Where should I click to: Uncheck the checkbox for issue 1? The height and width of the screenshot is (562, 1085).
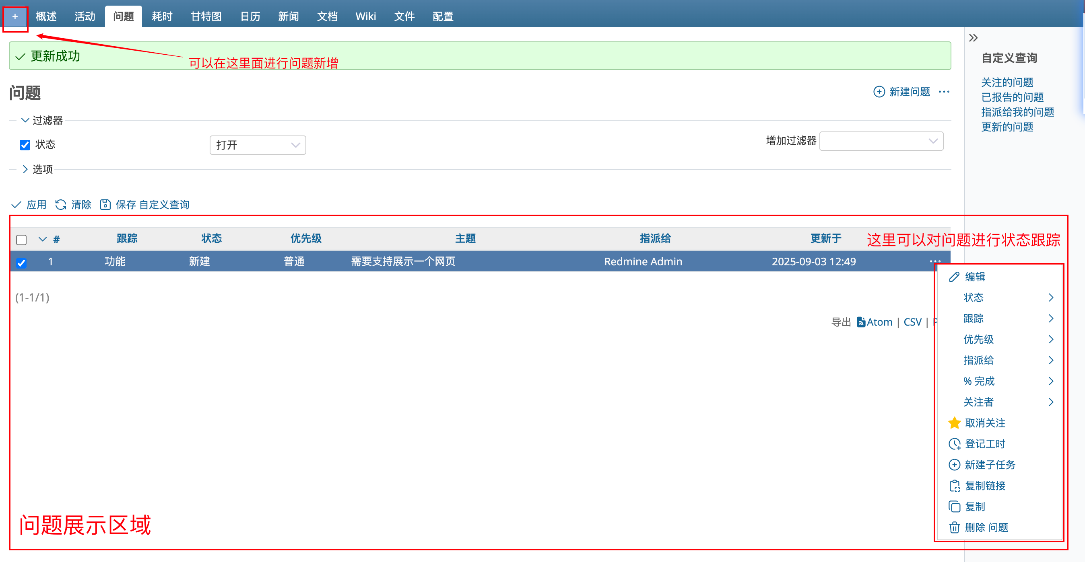point(21,263)
